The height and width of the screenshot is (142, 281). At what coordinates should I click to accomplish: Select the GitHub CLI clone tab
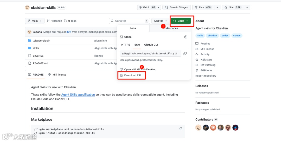[x=151, y=45]
